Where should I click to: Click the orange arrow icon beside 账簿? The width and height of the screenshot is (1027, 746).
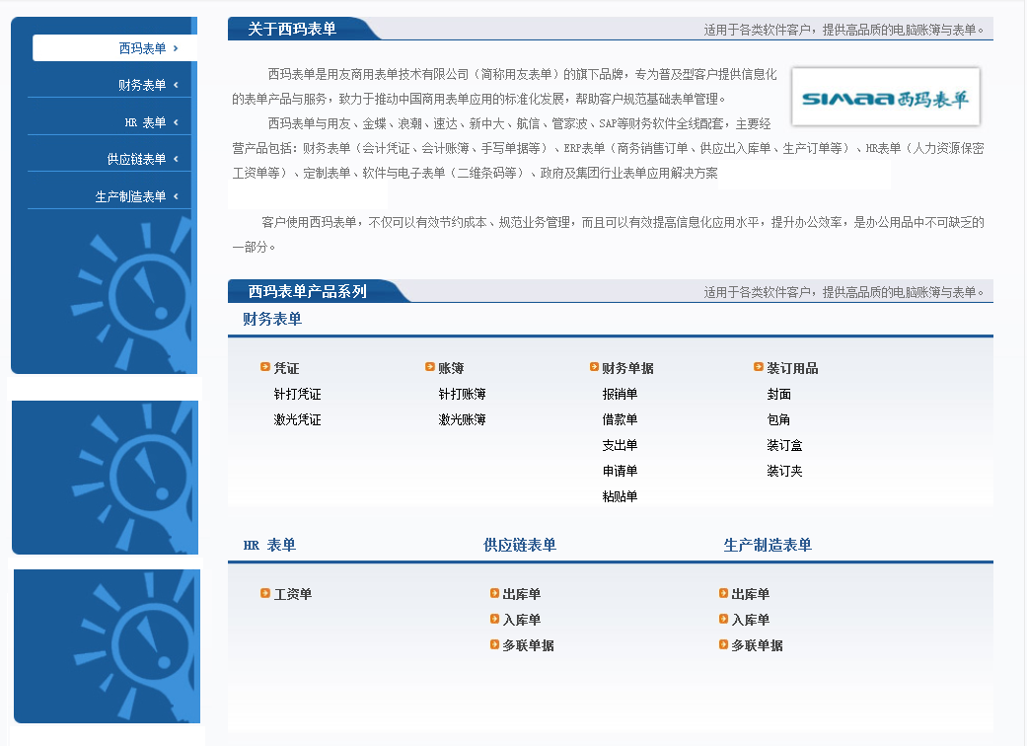(x=430, y=367)
